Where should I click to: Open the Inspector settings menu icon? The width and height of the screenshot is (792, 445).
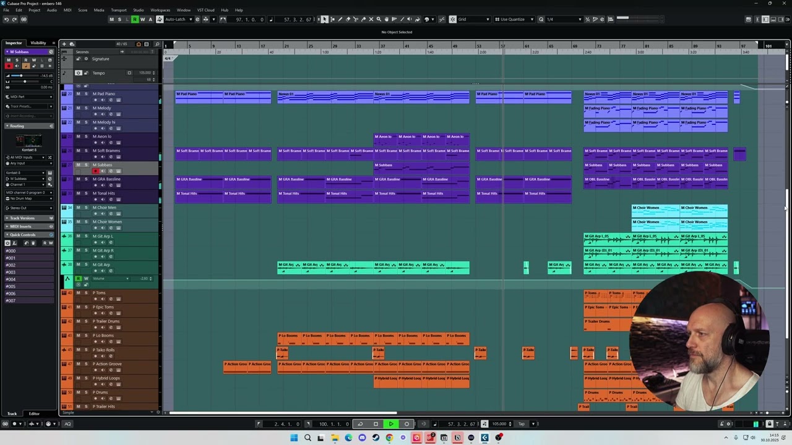click(54, 43)
